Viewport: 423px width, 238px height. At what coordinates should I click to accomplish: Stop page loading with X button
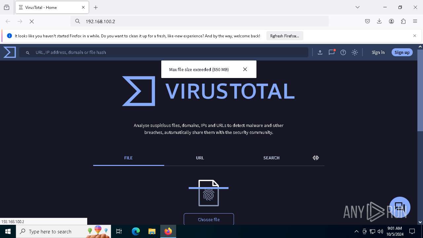coord(32,21)
